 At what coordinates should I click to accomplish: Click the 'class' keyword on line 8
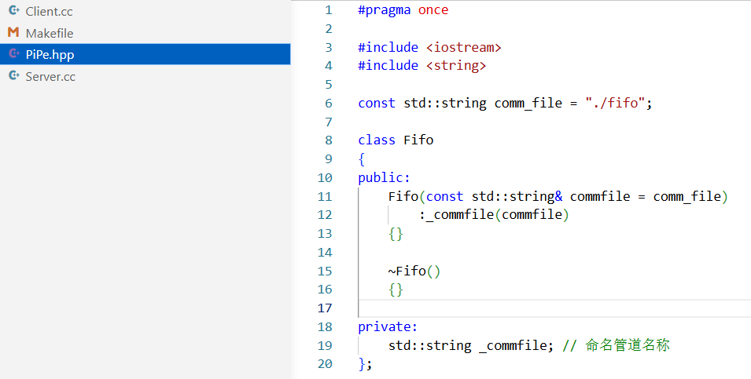(x=377, y=140)
